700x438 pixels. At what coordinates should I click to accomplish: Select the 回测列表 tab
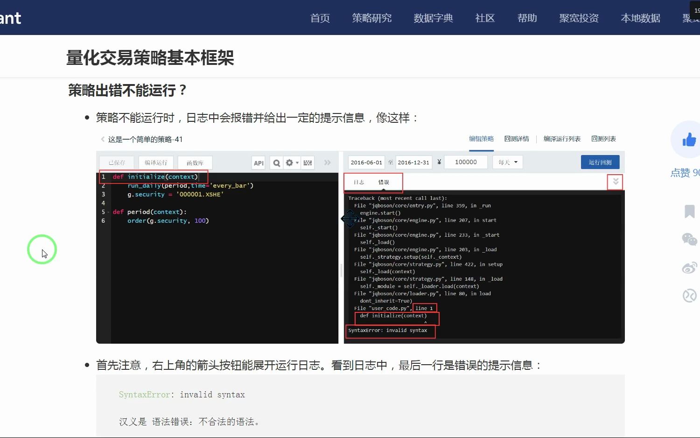(603, 139)
